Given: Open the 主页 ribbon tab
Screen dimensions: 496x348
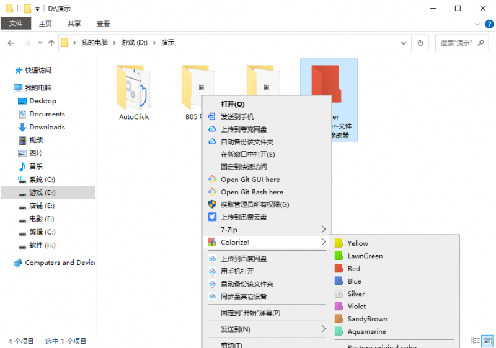Looking at the screenshot, I should [45, 24].
